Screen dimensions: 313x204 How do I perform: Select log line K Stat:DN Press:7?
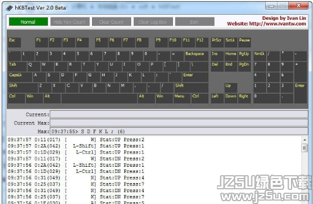76,197
